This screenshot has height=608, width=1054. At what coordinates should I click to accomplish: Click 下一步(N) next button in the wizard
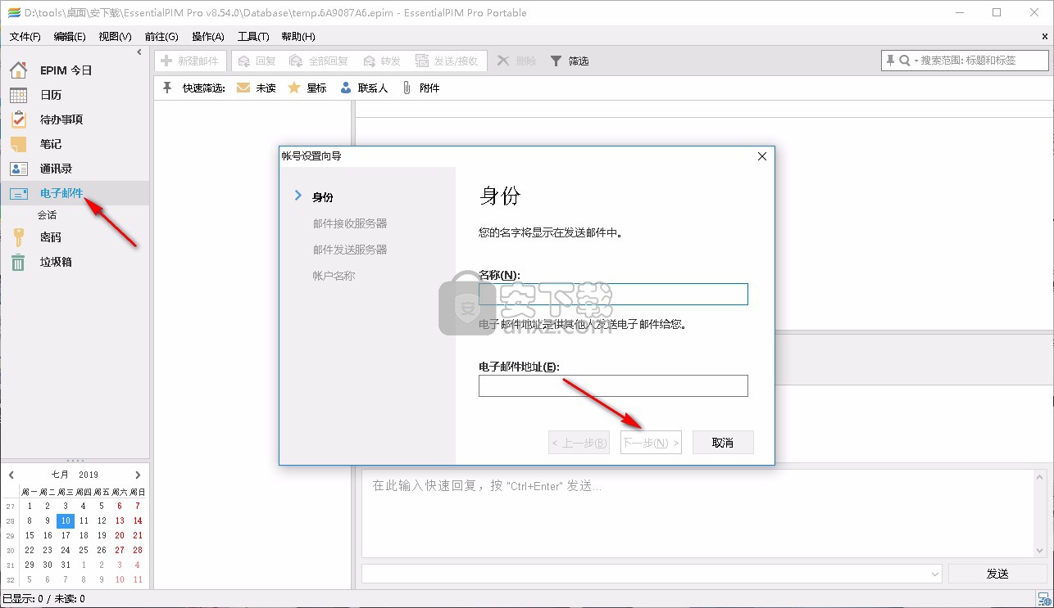click(x=651, y=443)
